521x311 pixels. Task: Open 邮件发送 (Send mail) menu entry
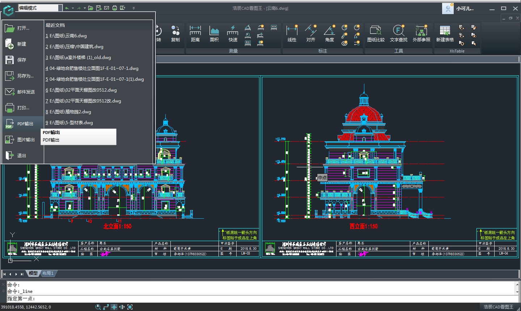[22, 92]
